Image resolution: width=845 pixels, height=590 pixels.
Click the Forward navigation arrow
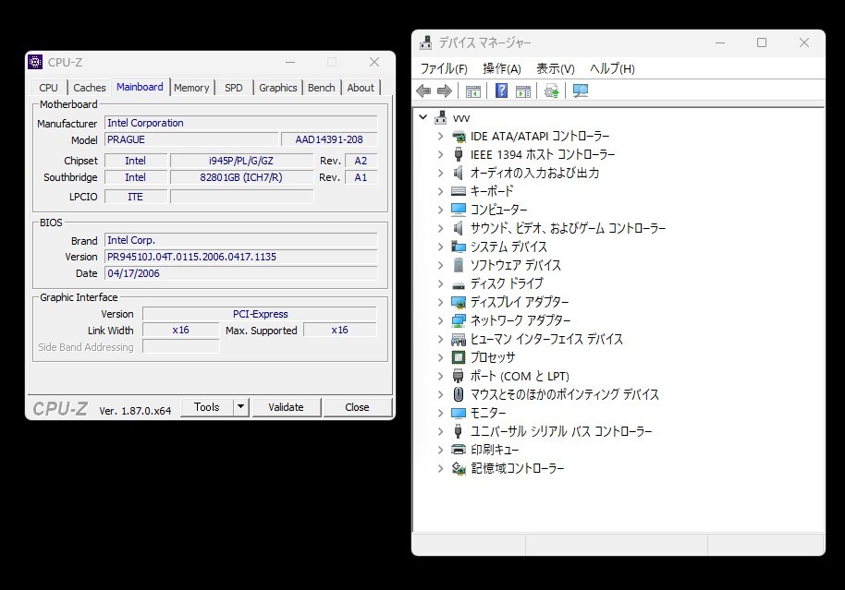click(443, 90)
